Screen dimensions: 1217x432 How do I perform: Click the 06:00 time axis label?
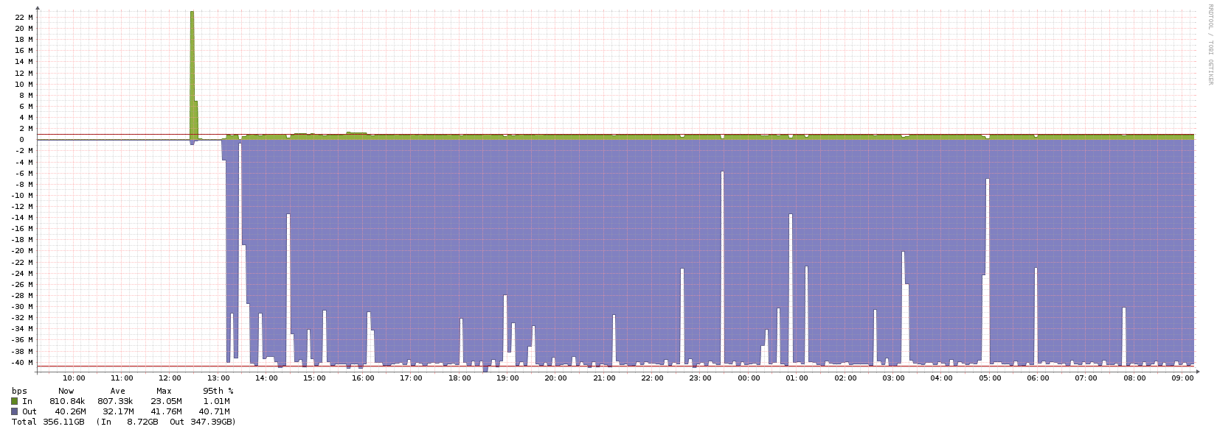(x=1039, y=378)
